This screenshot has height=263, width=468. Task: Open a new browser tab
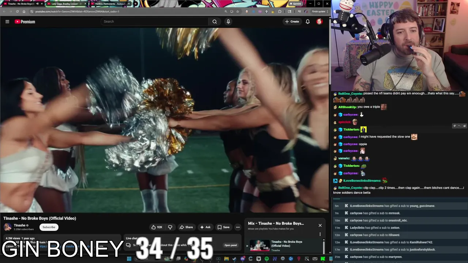point(136,4)
